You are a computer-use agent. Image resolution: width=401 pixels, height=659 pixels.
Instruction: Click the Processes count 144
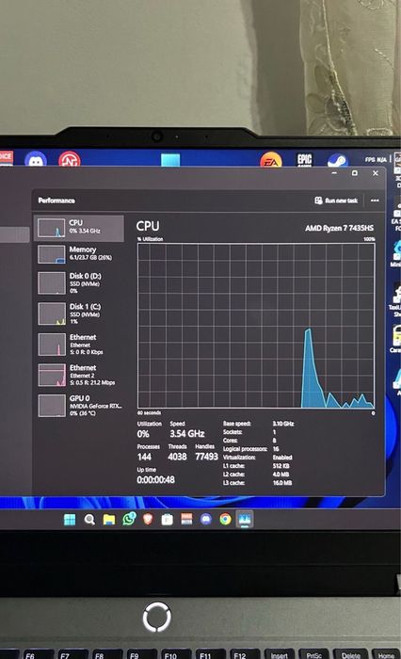pos(144,457)
